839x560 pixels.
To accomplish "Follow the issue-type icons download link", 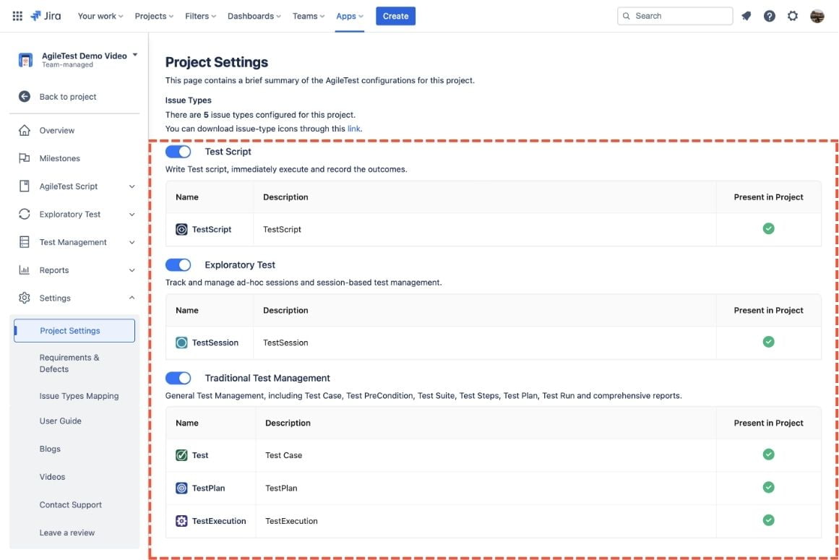I will 354,129.
